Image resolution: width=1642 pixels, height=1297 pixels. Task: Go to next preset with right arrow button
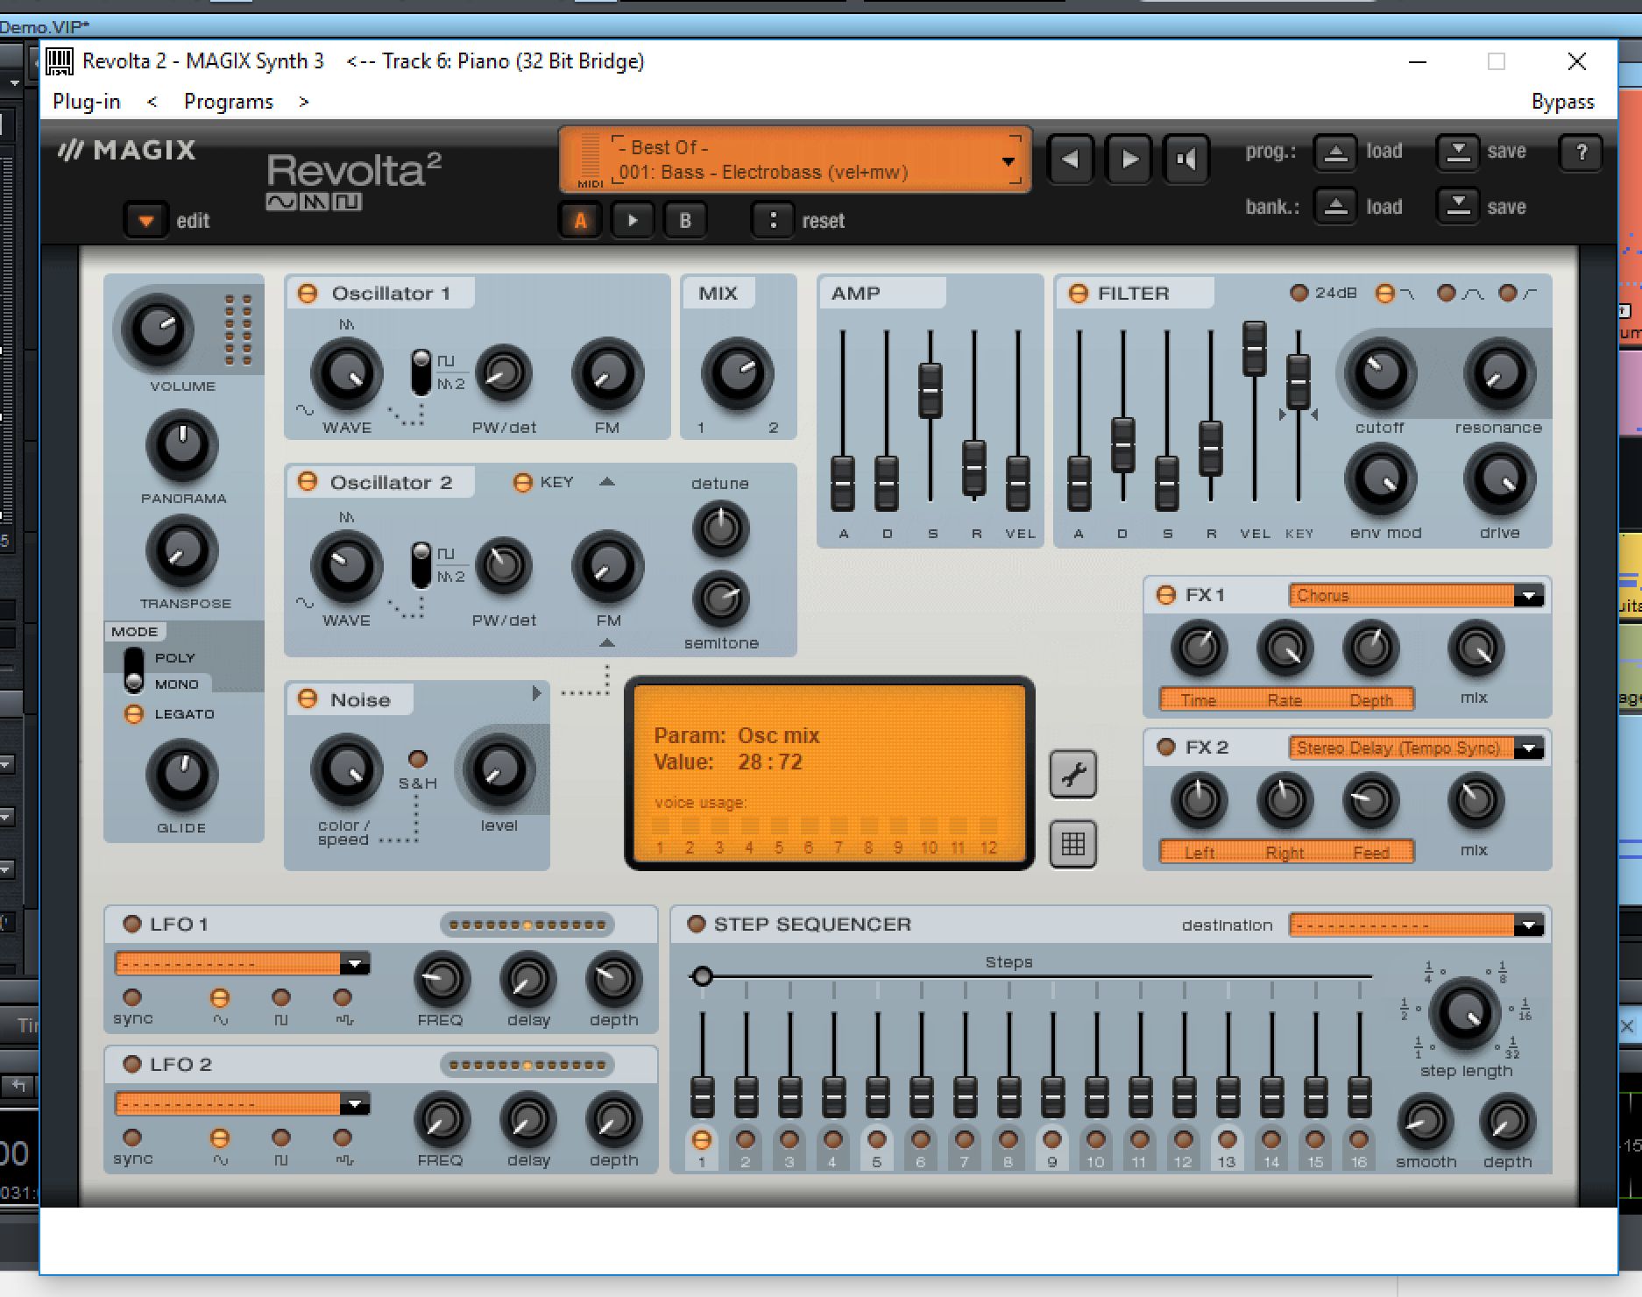pyautogui.click(x=1129, y=159)
